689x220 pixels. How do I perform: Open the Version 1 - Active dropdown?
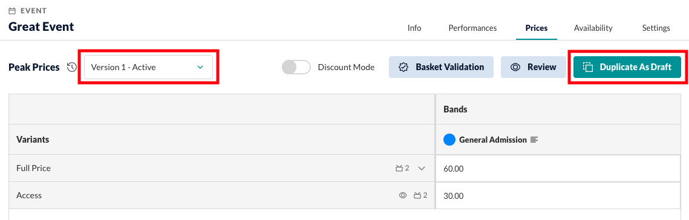(149, 67)
